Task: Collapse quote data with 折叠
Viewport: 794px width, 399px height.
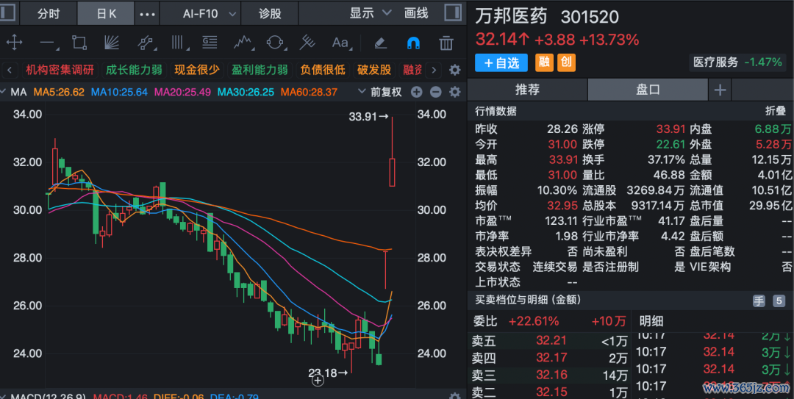Action: pos(776,111)
